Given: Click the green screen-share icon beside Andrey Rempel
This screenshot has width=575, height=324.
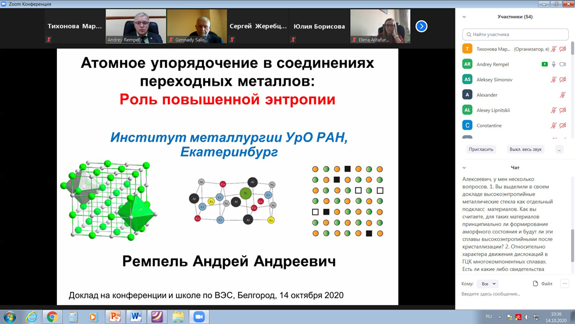Looking at the screenshot, I should tap(544, 64).
